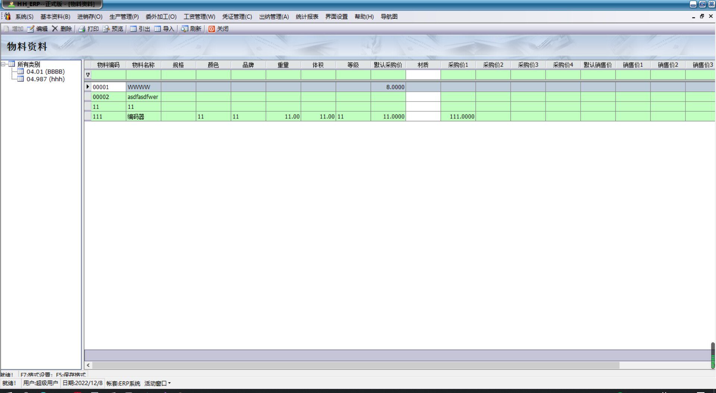Select the 111.0000 采购价1 cell

click(x=458, y=116)
